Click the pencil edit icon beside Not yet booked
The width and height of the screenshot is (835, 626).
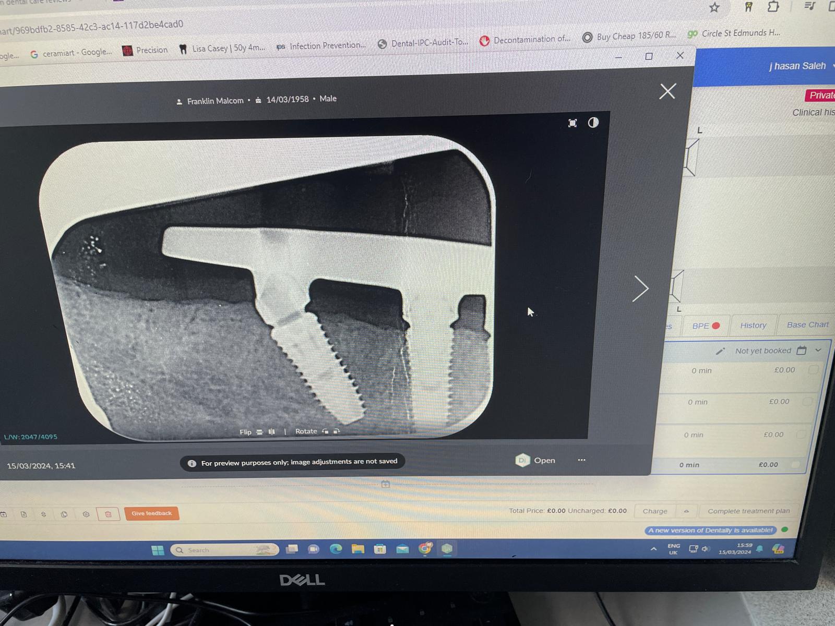[720, 351]
